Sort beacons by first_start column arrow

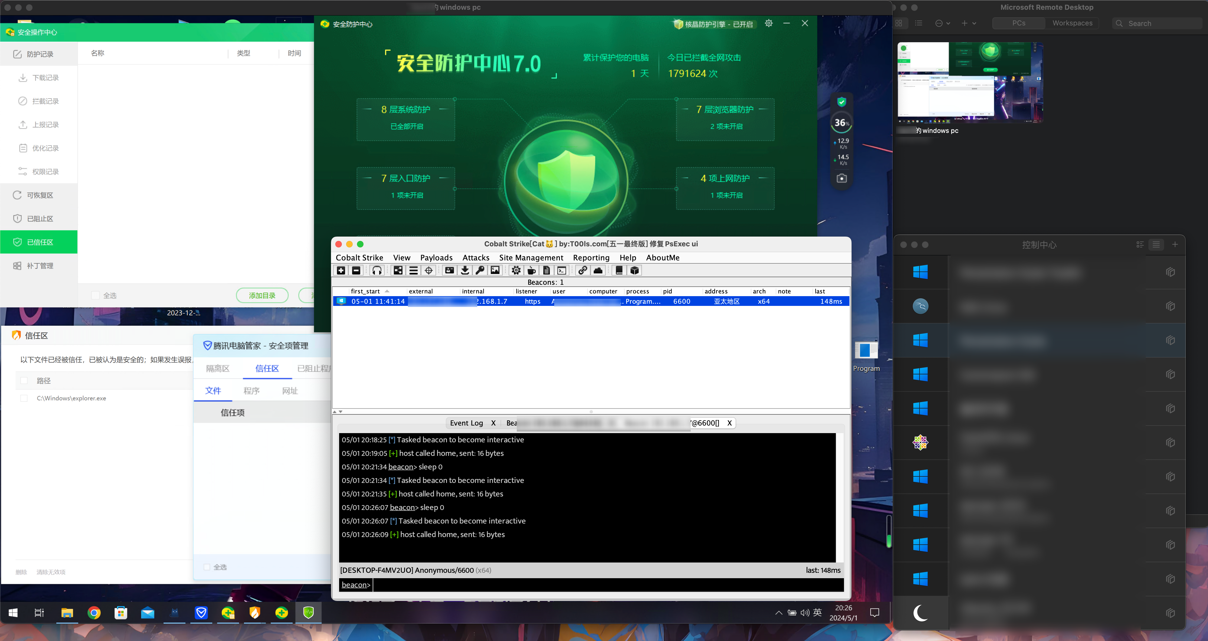[387, 291]
